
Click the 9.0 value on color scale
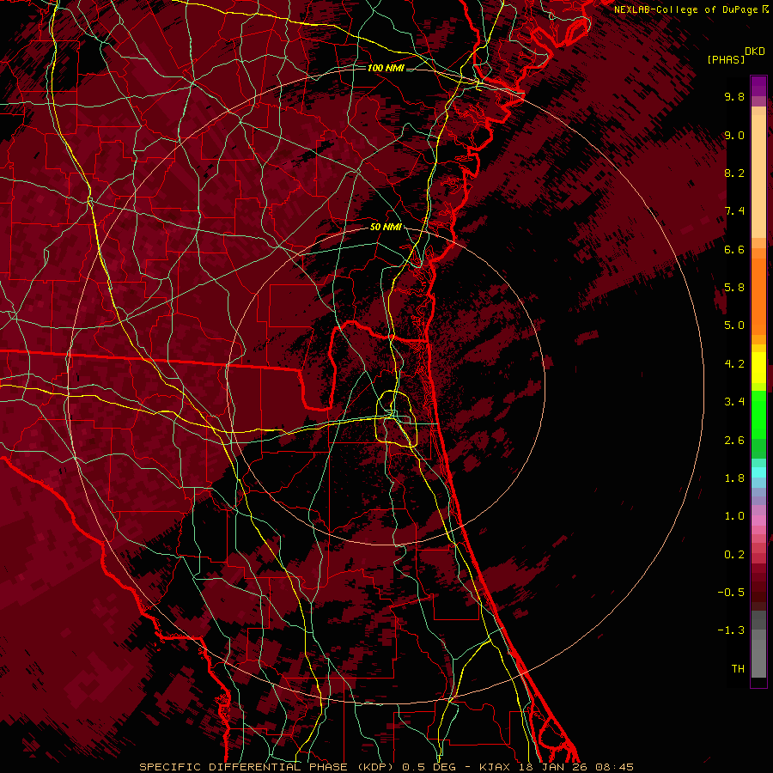(734, 135)
